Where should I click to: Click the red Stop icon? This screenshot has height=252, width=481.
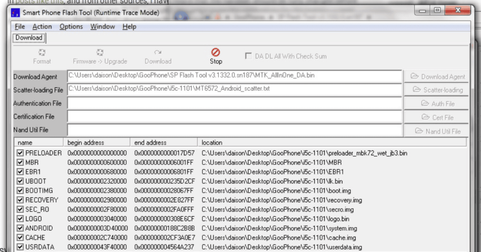point(216,52)
